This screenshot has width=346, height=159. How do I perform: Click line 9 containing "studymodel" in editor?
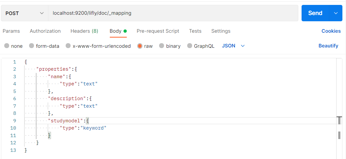point(68,121)
